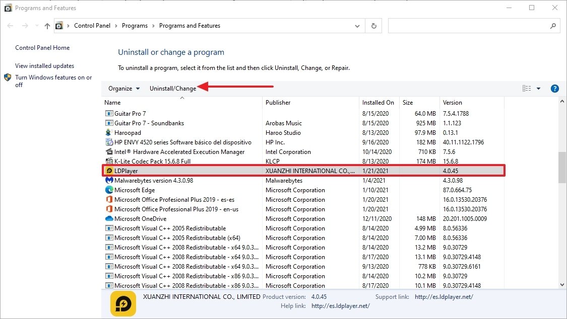The height and width of the screenshot is (319, 567).
Task: Click the Windows features shield icon
Action: [x=8, y=77]
